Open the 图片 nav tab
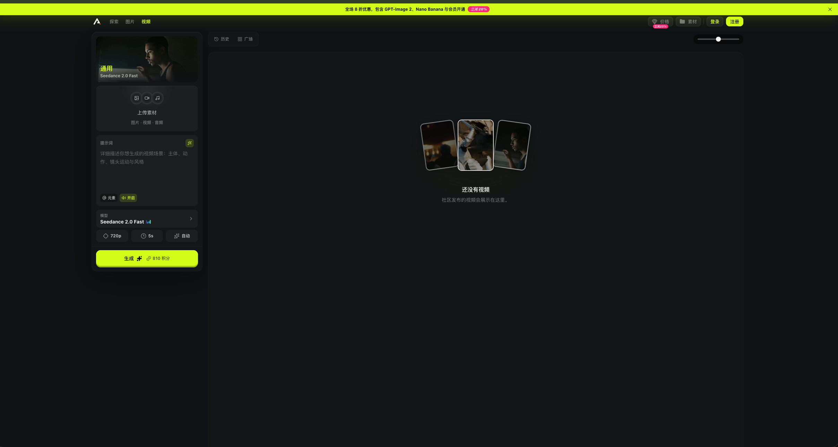 (130, 21)
